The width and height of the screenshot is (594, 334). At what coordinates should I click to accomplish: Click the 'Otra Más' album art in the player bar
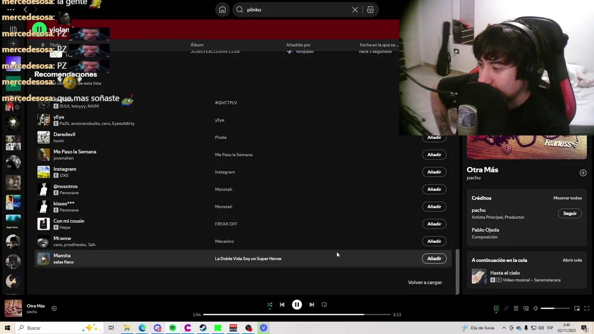[13, 308]
